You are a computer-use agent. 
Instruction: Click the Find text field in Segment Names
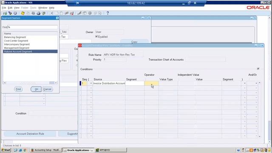[x=33, y=27]
